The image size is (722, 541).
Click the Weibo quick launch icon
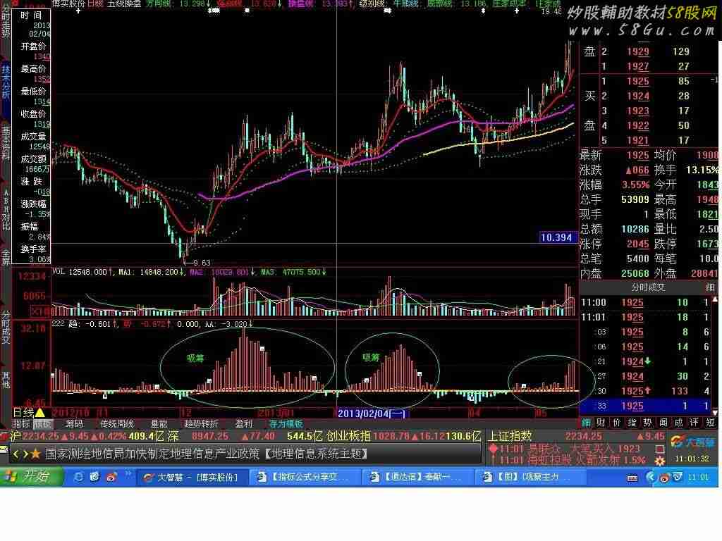(111, 477)
